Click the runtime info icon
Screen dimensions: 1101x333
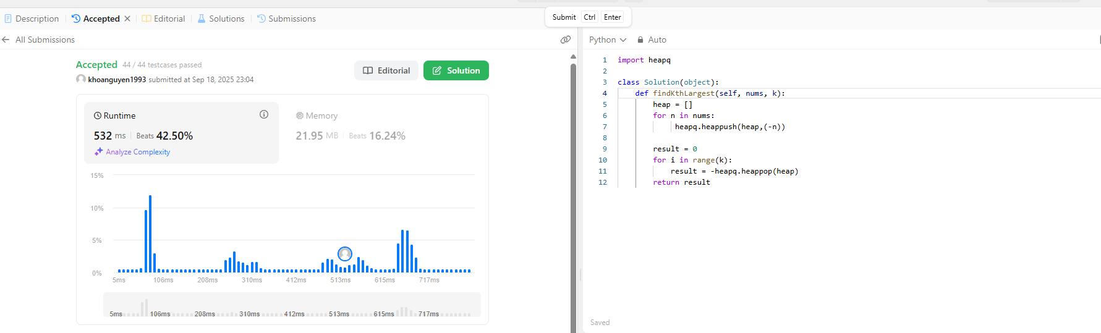[264, 114]
